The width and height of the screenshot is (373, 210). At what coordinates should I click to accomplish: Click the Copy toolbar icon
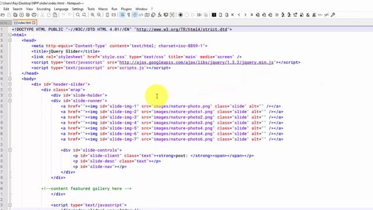pyautogui.click(x=49, y=15)
